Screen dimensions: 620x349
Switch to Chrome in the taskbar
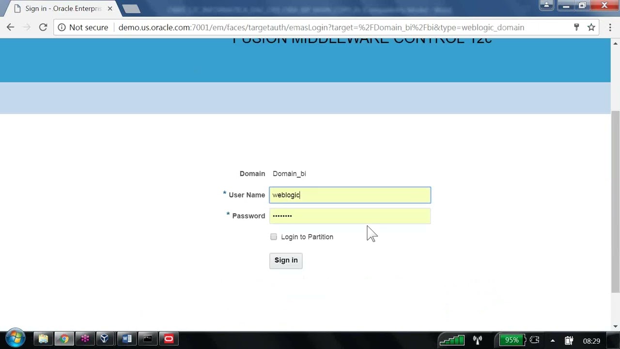tap(64, 339)
